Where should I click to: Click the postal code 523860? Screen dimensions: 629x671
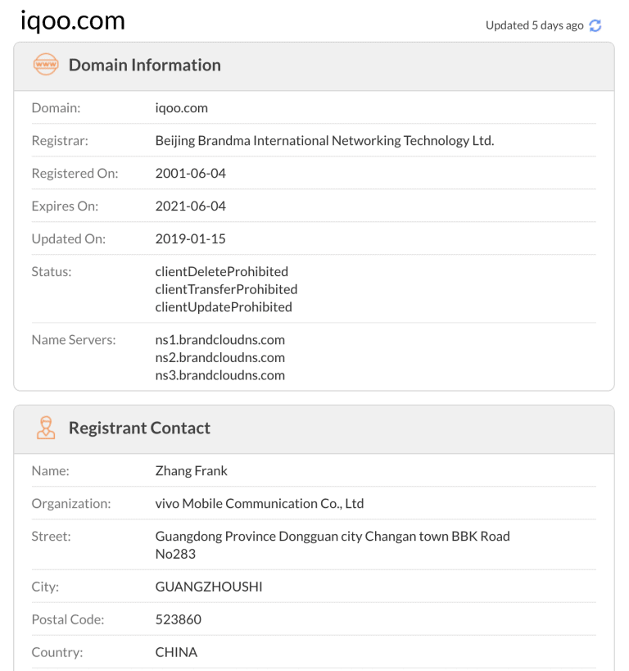point(179,619)
